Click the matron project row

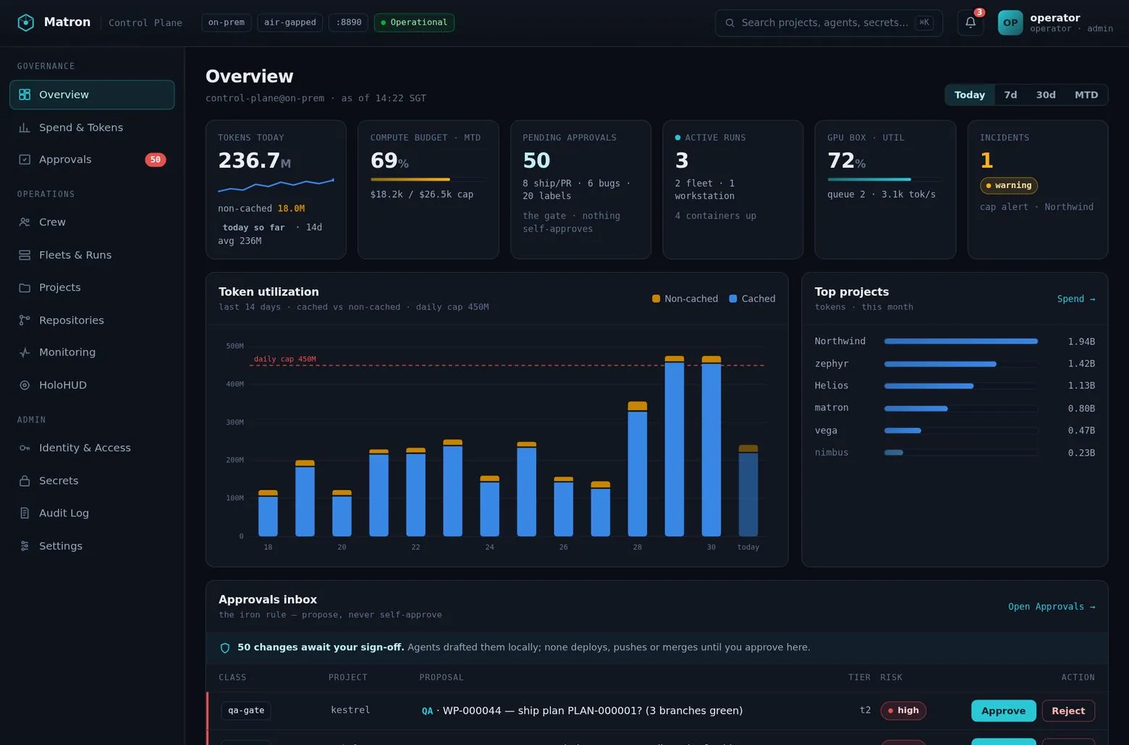coord(955,409)
